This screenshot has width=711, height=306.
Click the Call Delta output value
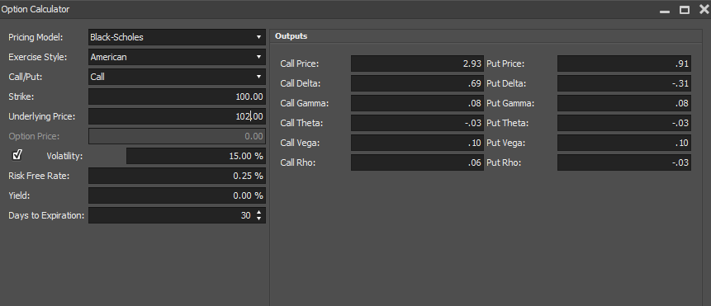(417, 84)
